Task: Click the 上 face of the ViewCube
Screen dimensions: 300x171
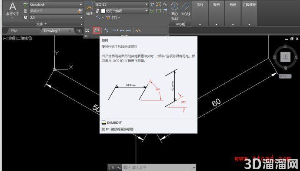Action: [285, 57]
